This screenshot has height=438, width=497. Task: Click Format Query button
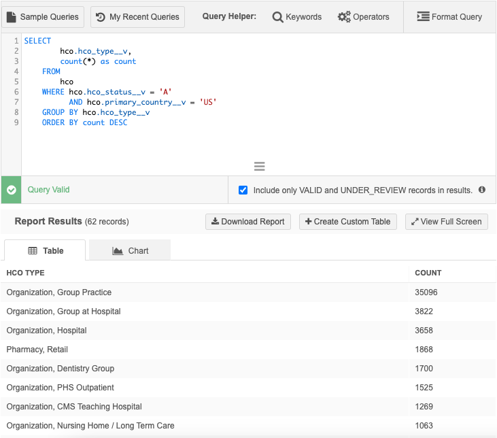click(x=449, y=17)
